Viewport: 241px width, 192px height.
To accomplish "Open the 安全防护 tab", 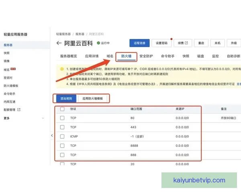I will tap(146, 56).
